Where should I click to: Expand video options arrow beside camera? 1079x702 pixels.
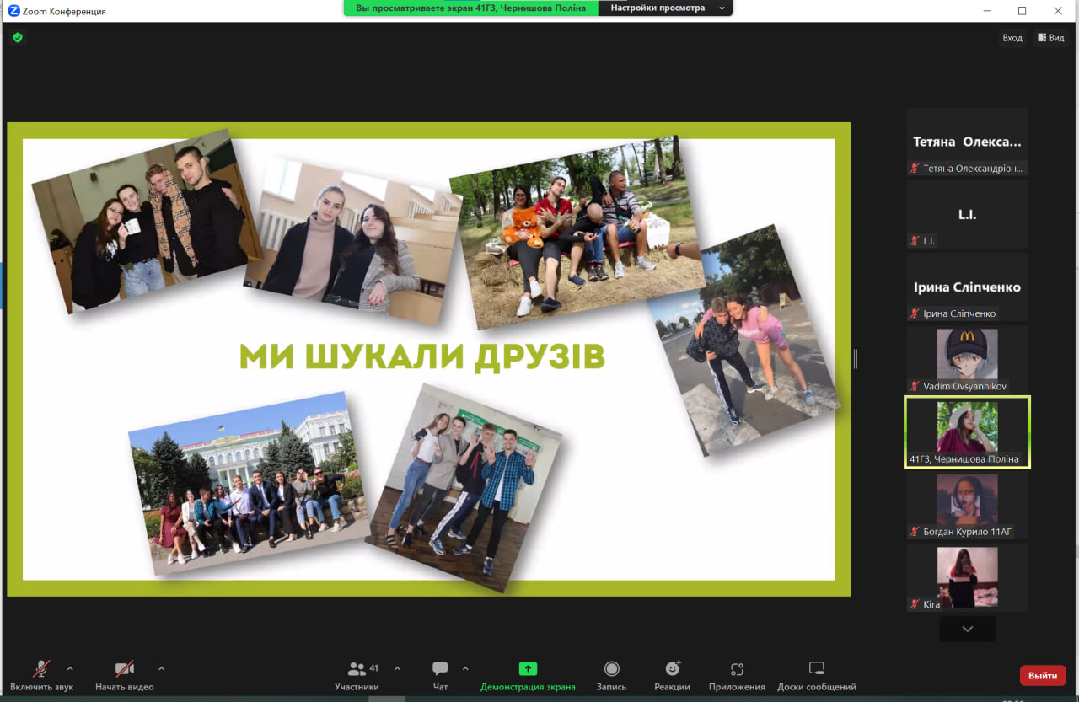pos(161,669)
